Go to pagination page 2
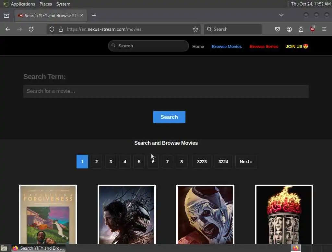The width and height of the screenshot is (332, 252). click(x=96, y=162)
